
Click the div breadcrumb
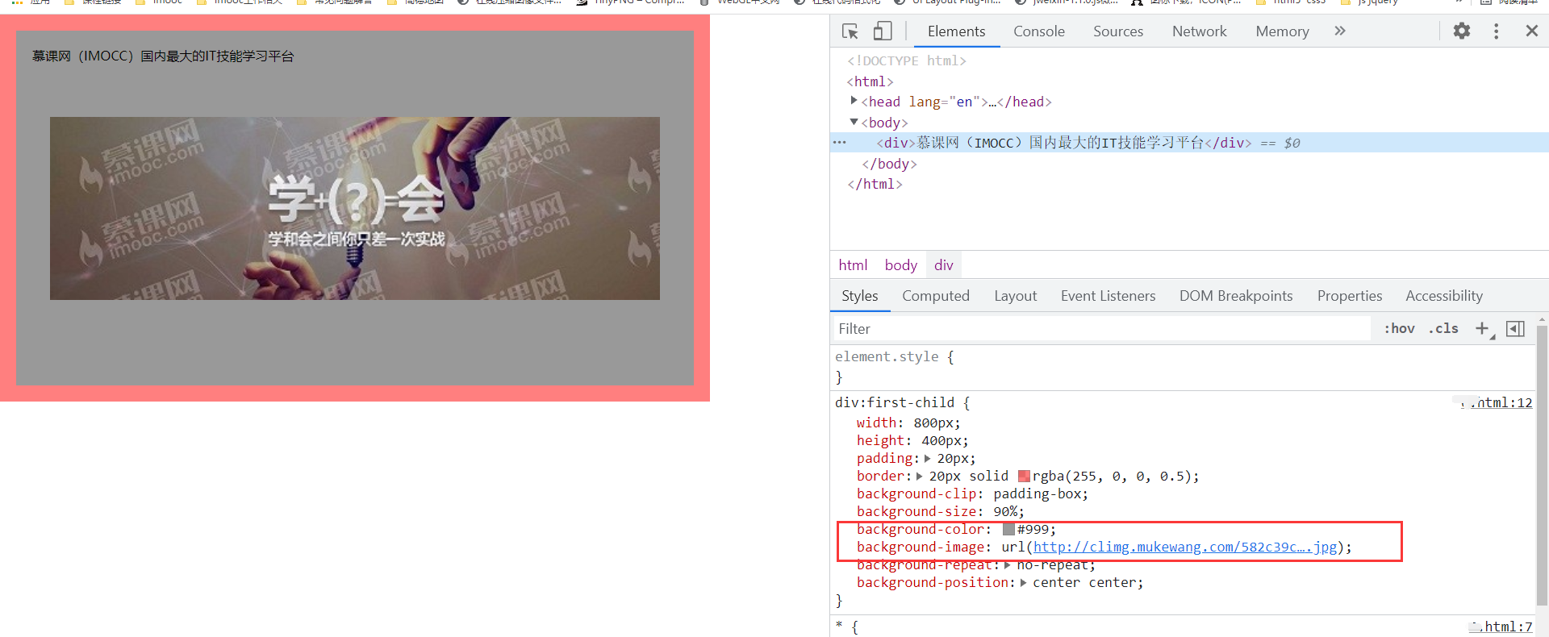943,265
